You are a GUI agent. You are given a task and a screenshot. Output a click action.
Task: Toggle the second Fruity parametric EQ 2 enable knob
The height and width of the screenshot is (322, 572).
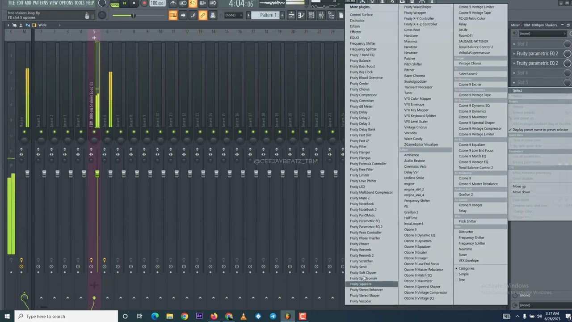[567, 63]
